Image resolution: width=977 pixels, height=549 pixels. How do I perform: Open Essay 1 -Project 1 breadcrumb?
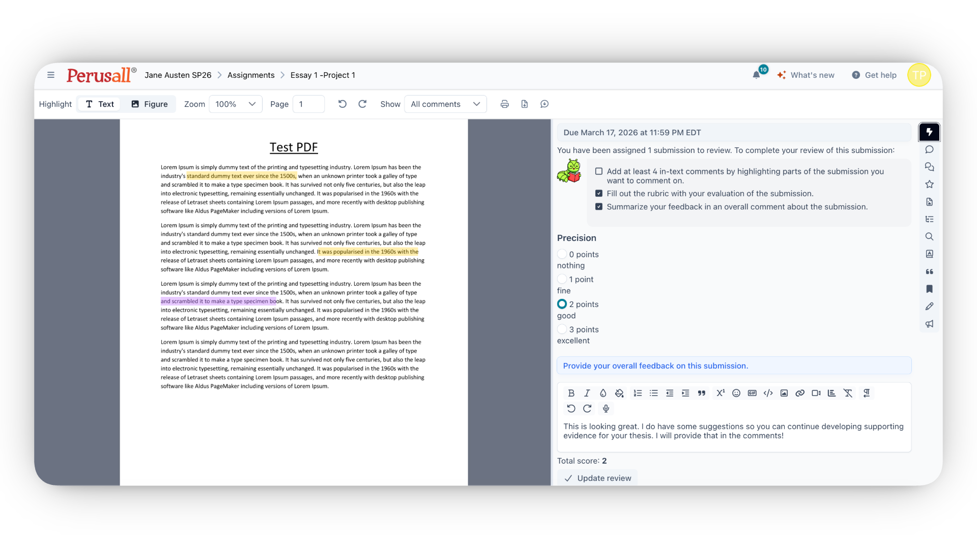pyautogui.click(x=323, y=75)
